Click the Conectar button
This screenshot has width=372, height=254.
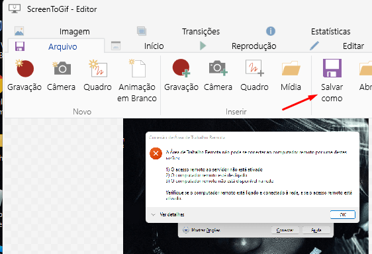point(285,230)
